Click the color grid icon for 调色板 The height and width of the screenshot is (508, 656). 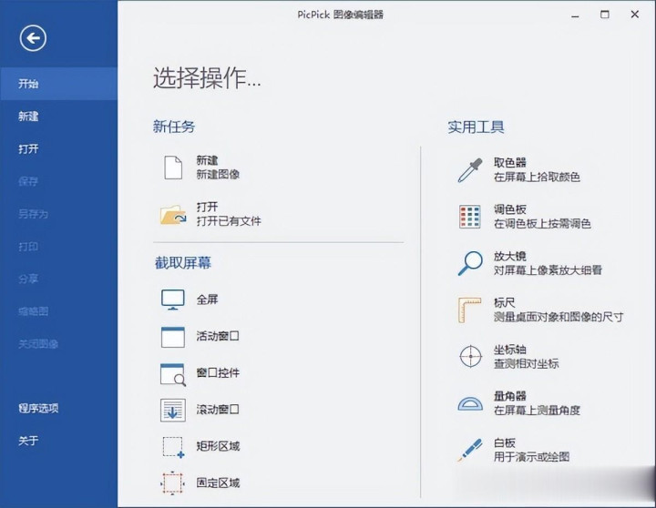click(x=469, y=217)
